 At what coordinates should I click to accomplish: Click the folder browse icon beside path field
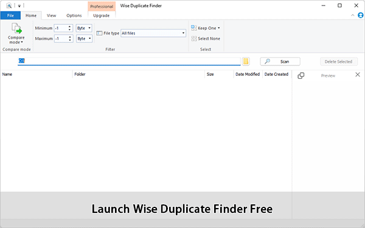click(246, 61)
